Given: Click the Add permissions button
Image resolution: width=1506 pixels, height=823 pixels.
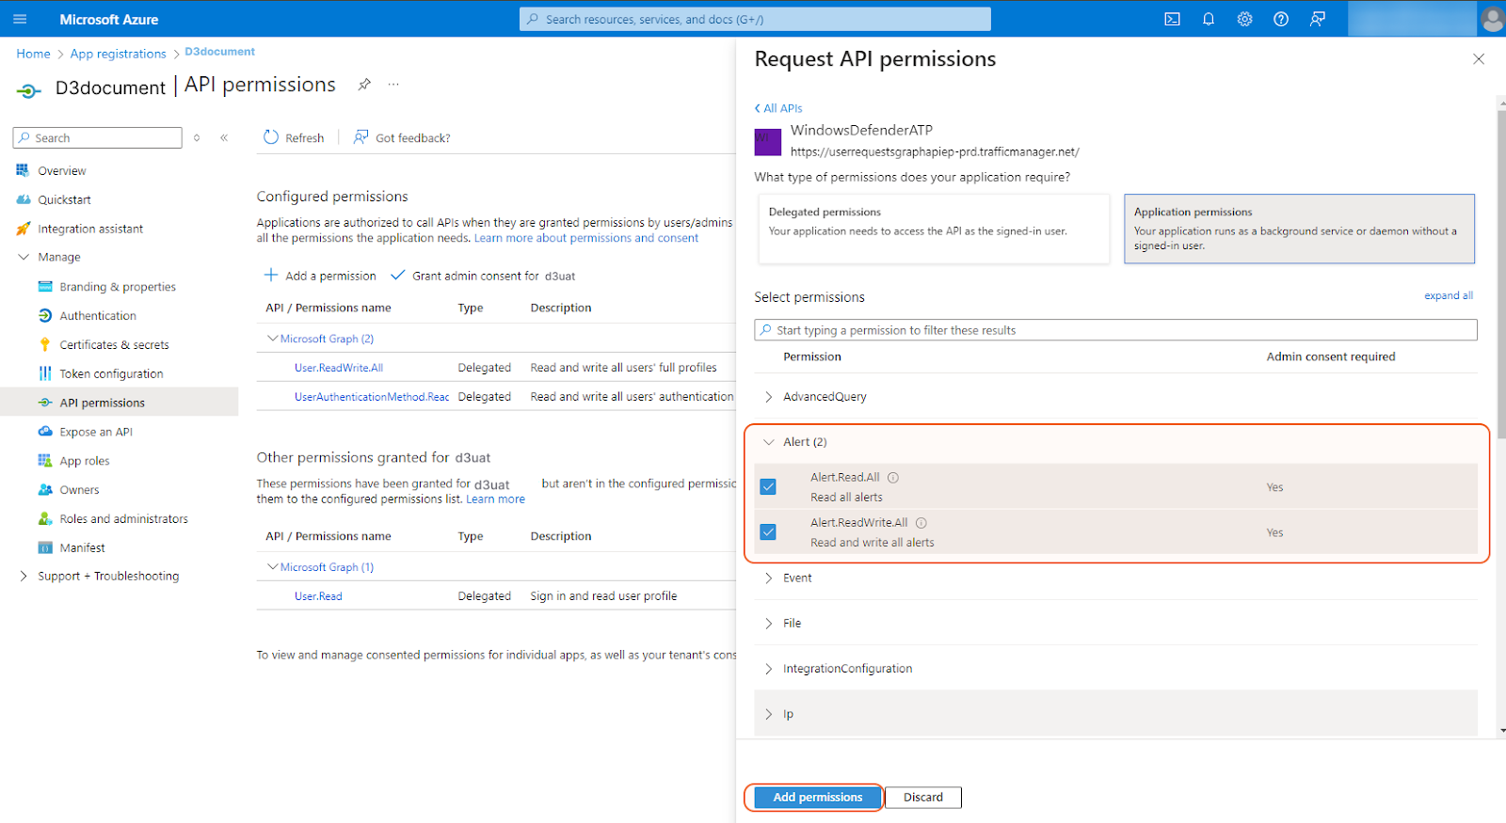Looking at the screenshot, I should pyautogui.click(x=817, y=798).
